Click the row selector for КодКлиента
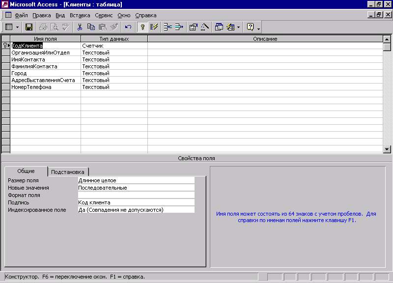Viewport: 393px width, 283px height. pos(6,46)
